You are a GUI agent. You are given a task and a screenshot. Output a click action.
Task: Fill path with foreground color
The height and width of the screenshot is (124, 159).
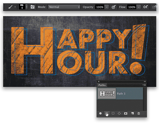tap(100, 113)
